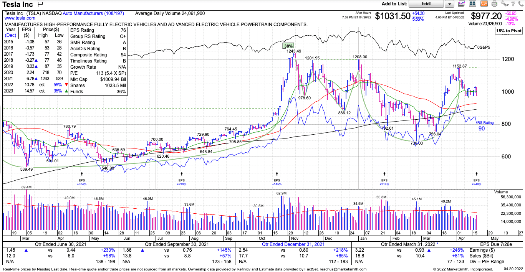The height and width of the screenshot is (272, 525).
Task: Click the Qtr Ended March 31, 2022 header
Action: coord(410,244)
